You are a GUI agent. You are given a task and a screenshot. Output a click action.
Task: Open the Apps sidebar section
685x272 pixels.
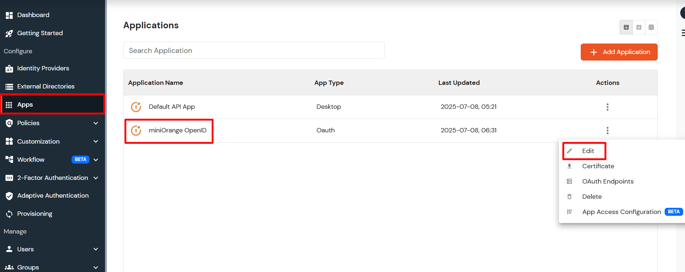click(53, 104)
